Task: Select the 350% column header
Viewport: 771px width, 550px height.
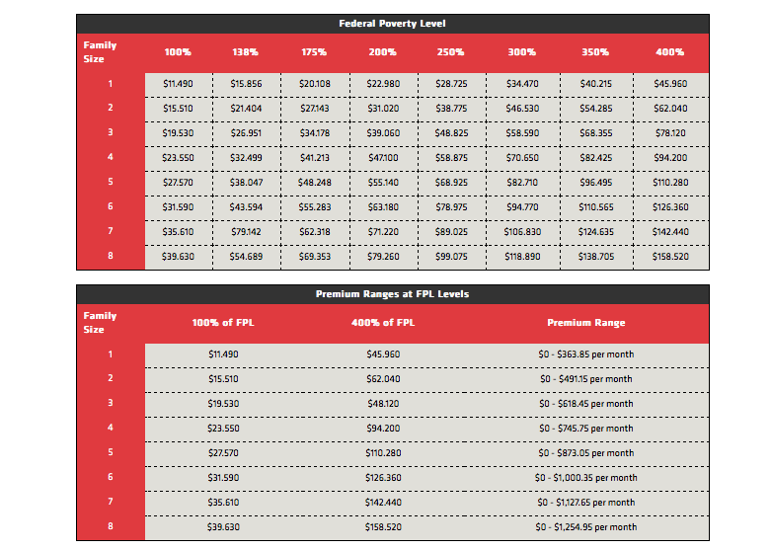Action: click(595, 52)
